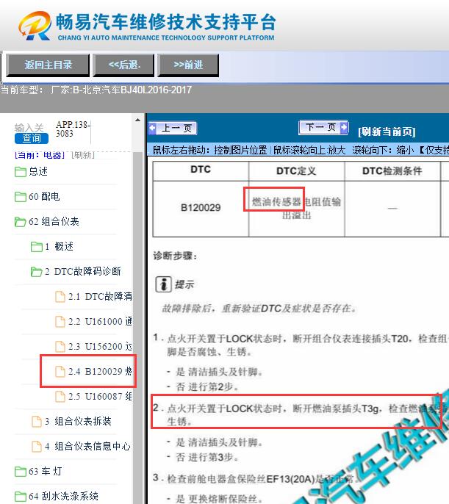
Task: Click the B120029 DTC table cell
Action: pos(201,209)
